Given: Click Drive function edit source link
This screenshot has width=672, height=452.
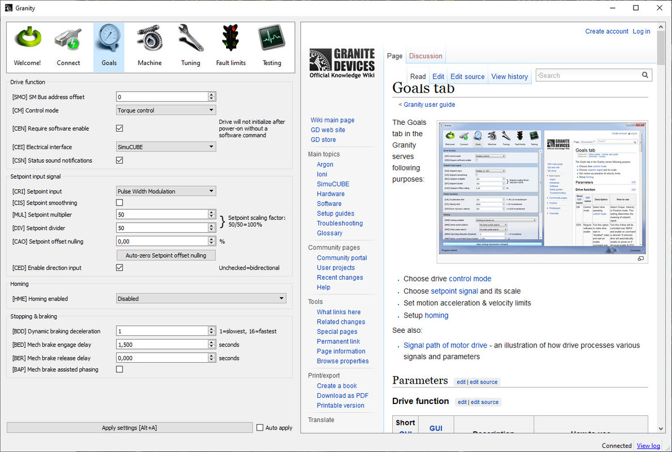Looking at the screenshot, I should 484,402.
